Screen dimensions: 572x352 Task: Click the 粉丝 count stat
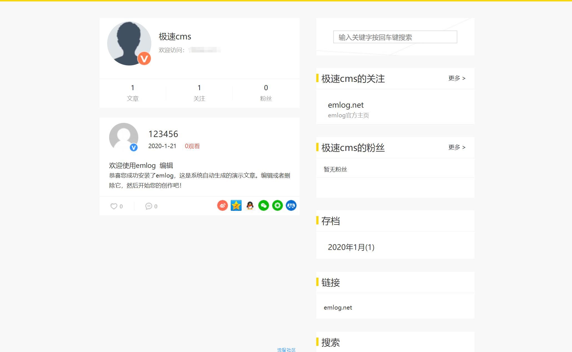[266, 93]
